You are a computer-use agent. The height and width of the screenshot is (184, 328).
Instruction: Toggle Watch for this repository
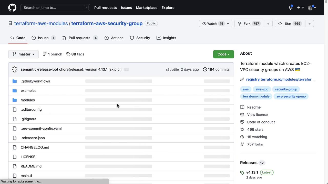point(213,24)
